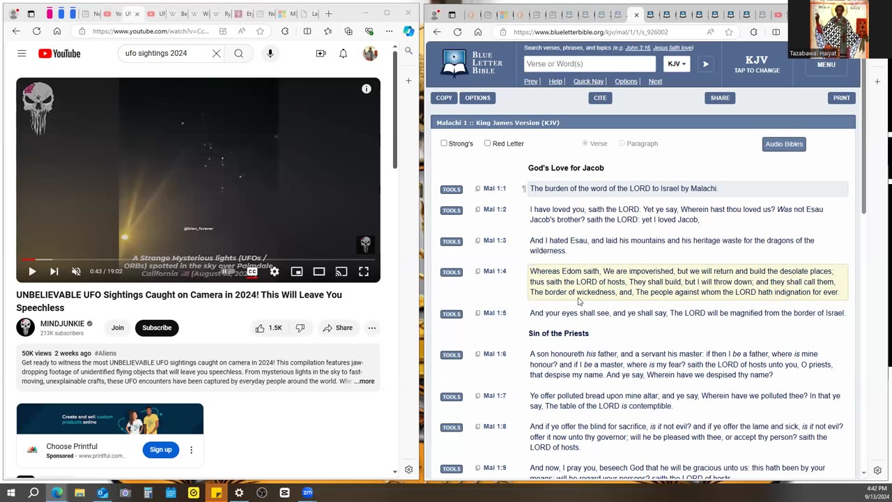The width and height of the screenshot is (892, 502).
Task: Share the UFO sightings video
Action: pyautogui.click(x=337, y=328)
